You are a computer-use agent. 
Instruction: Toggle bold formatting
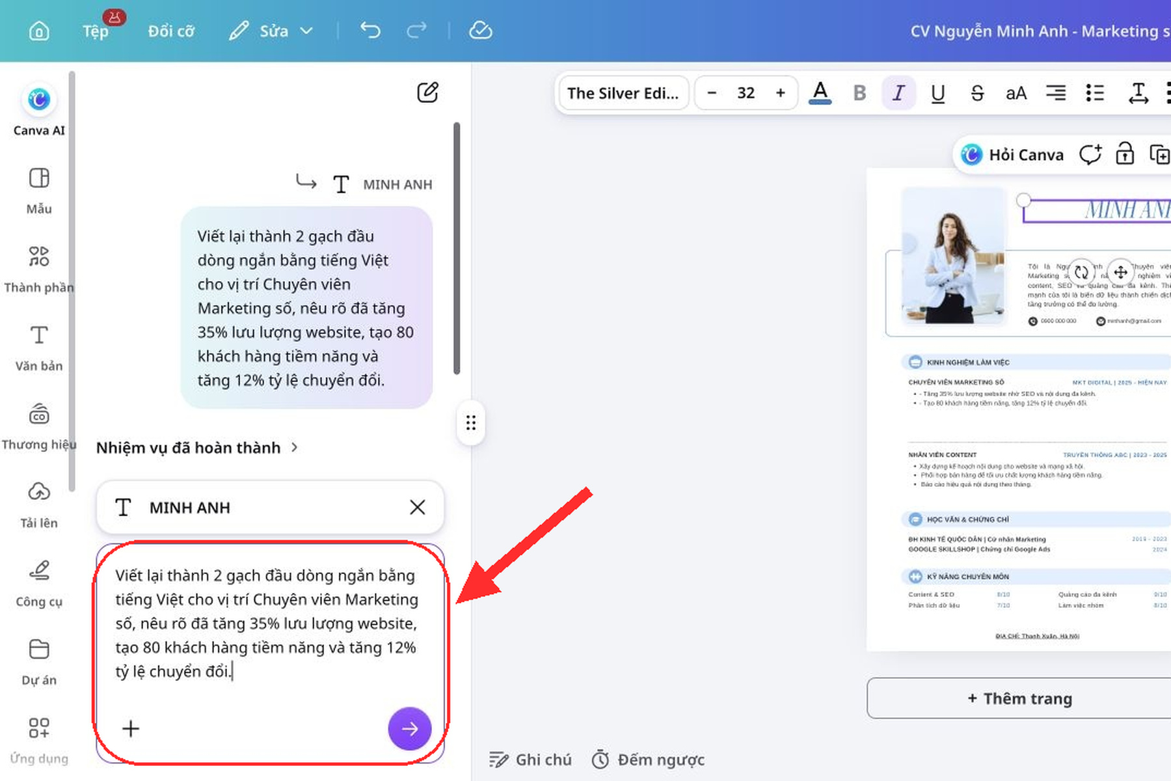tap(859, 93)
